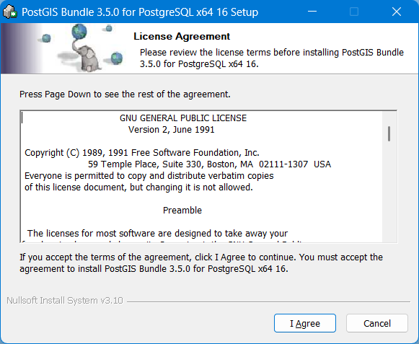Click the greyed-out maximize button
The width and height of the screenshot is (419, 344).
[354, 12]
